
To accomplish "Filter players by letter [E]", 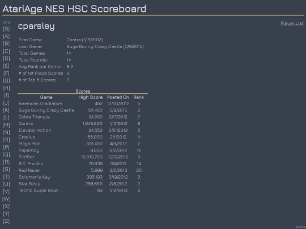I will [x=6, y=66].
